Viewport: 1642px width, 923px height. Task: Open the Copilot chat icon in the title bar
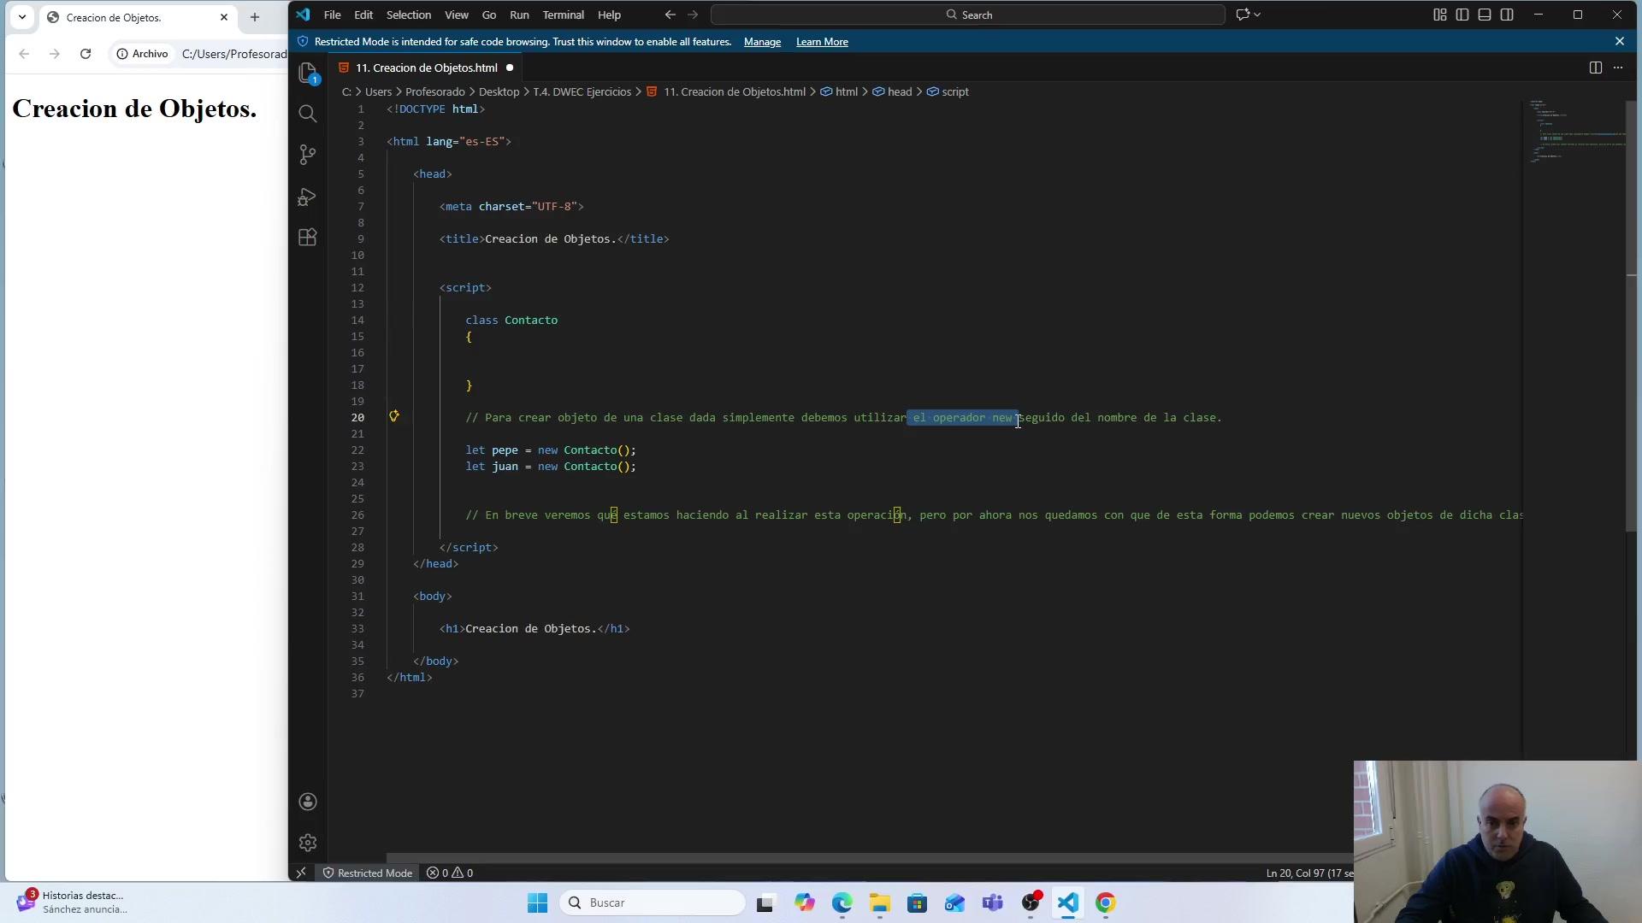click(x=1243, y=15)
